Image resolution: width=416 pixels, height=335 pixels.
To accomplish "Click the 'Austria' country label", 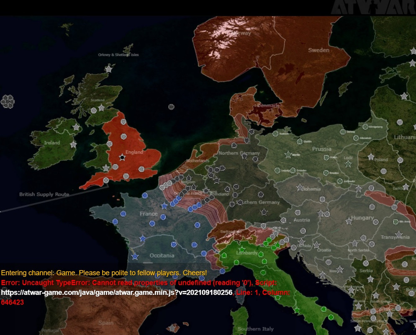I will tap(302, 220).
